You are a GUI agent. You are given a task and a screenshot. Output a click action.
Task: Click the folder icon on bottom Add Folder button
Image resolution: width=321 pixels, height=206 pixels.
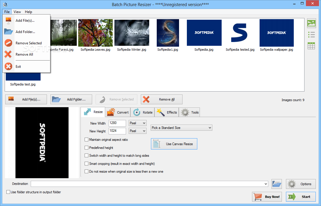point(56,99)
